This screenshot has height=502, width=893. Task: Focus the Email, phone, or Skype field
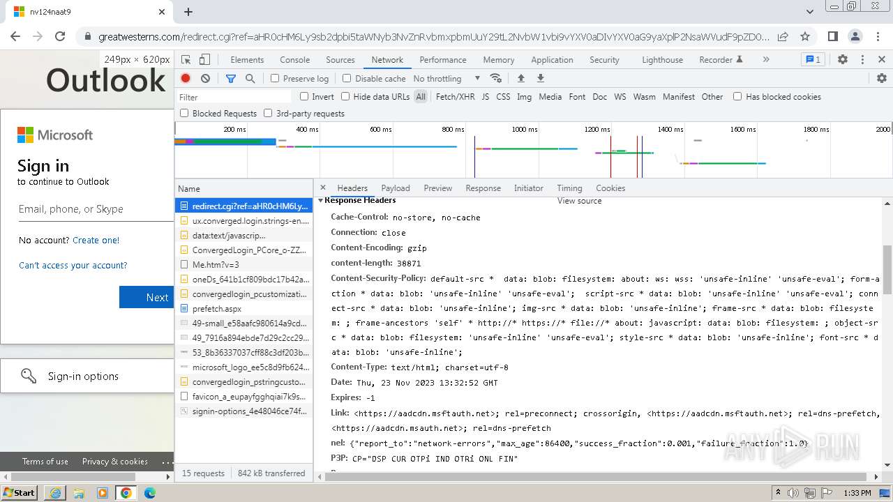[96, 209]
